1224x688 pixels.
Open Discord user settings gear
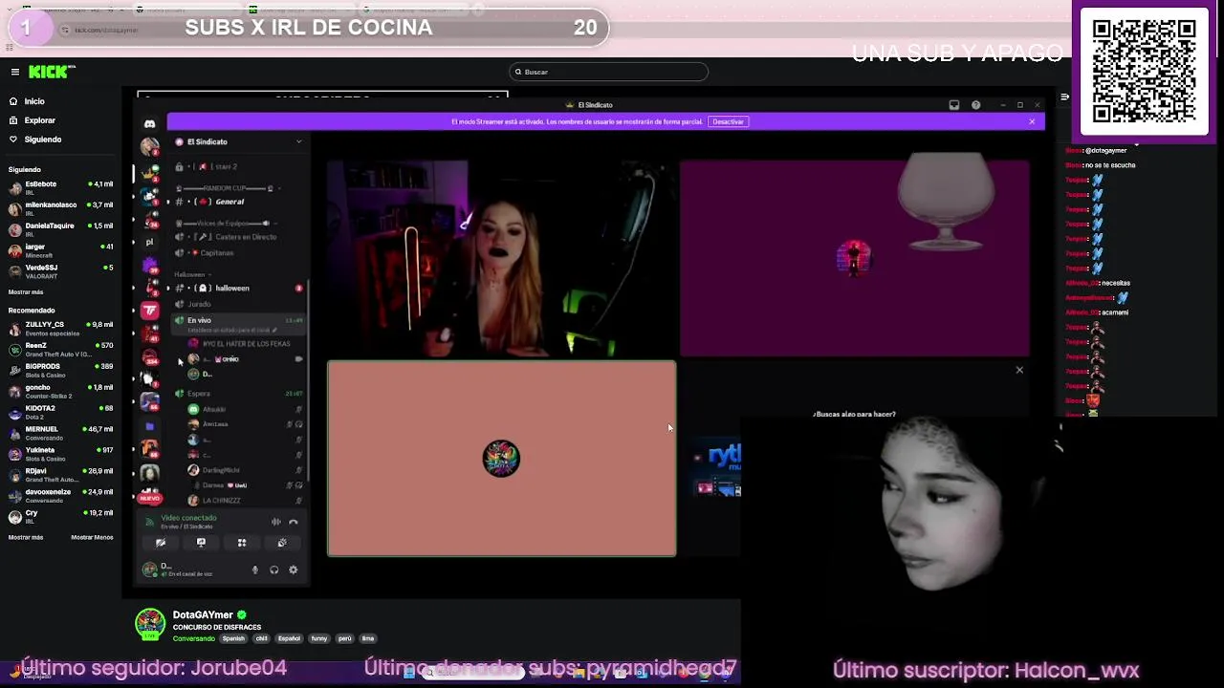point(294,570)
